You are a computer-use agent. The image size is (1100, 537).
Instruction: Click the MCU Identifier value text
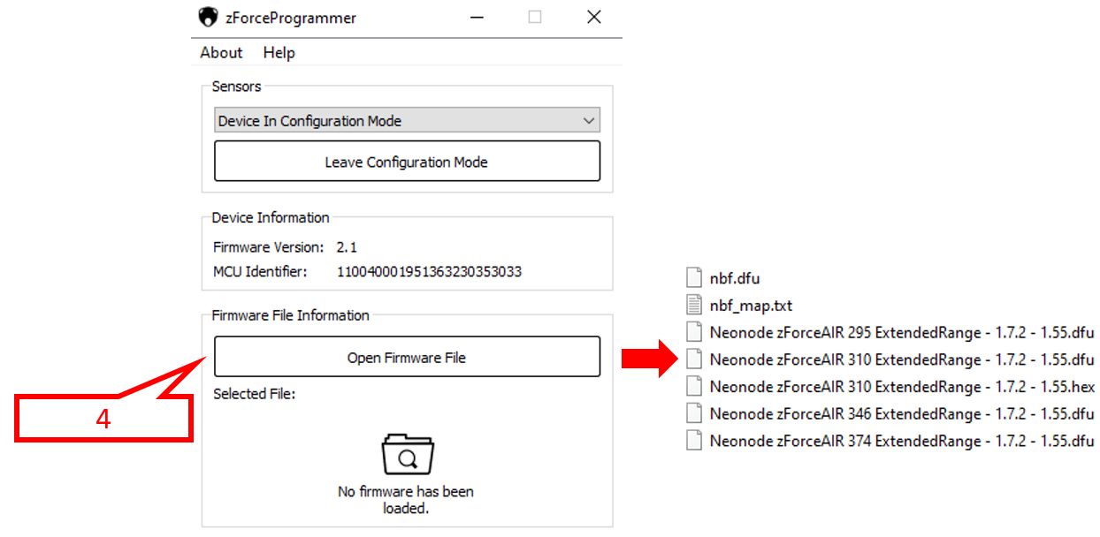point(429,272)
